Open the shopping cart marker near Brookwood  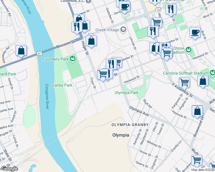click(x=197, y=161)
